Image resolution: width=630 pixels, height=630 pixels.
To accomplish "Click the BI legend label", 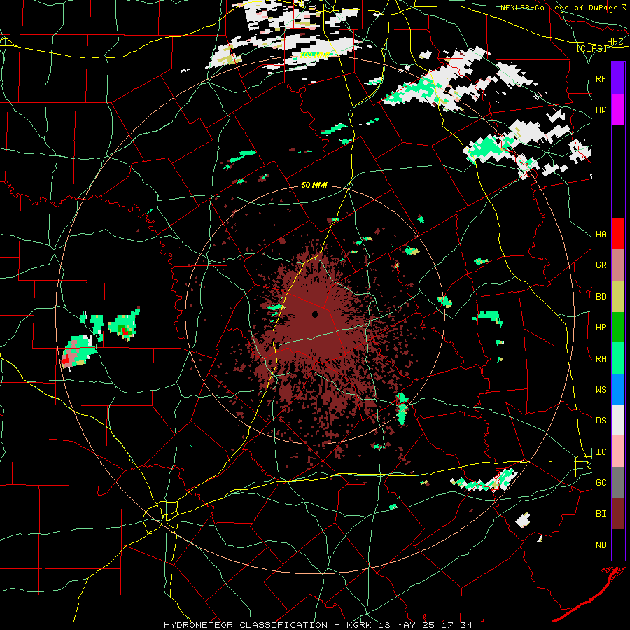I will [601, 514].
